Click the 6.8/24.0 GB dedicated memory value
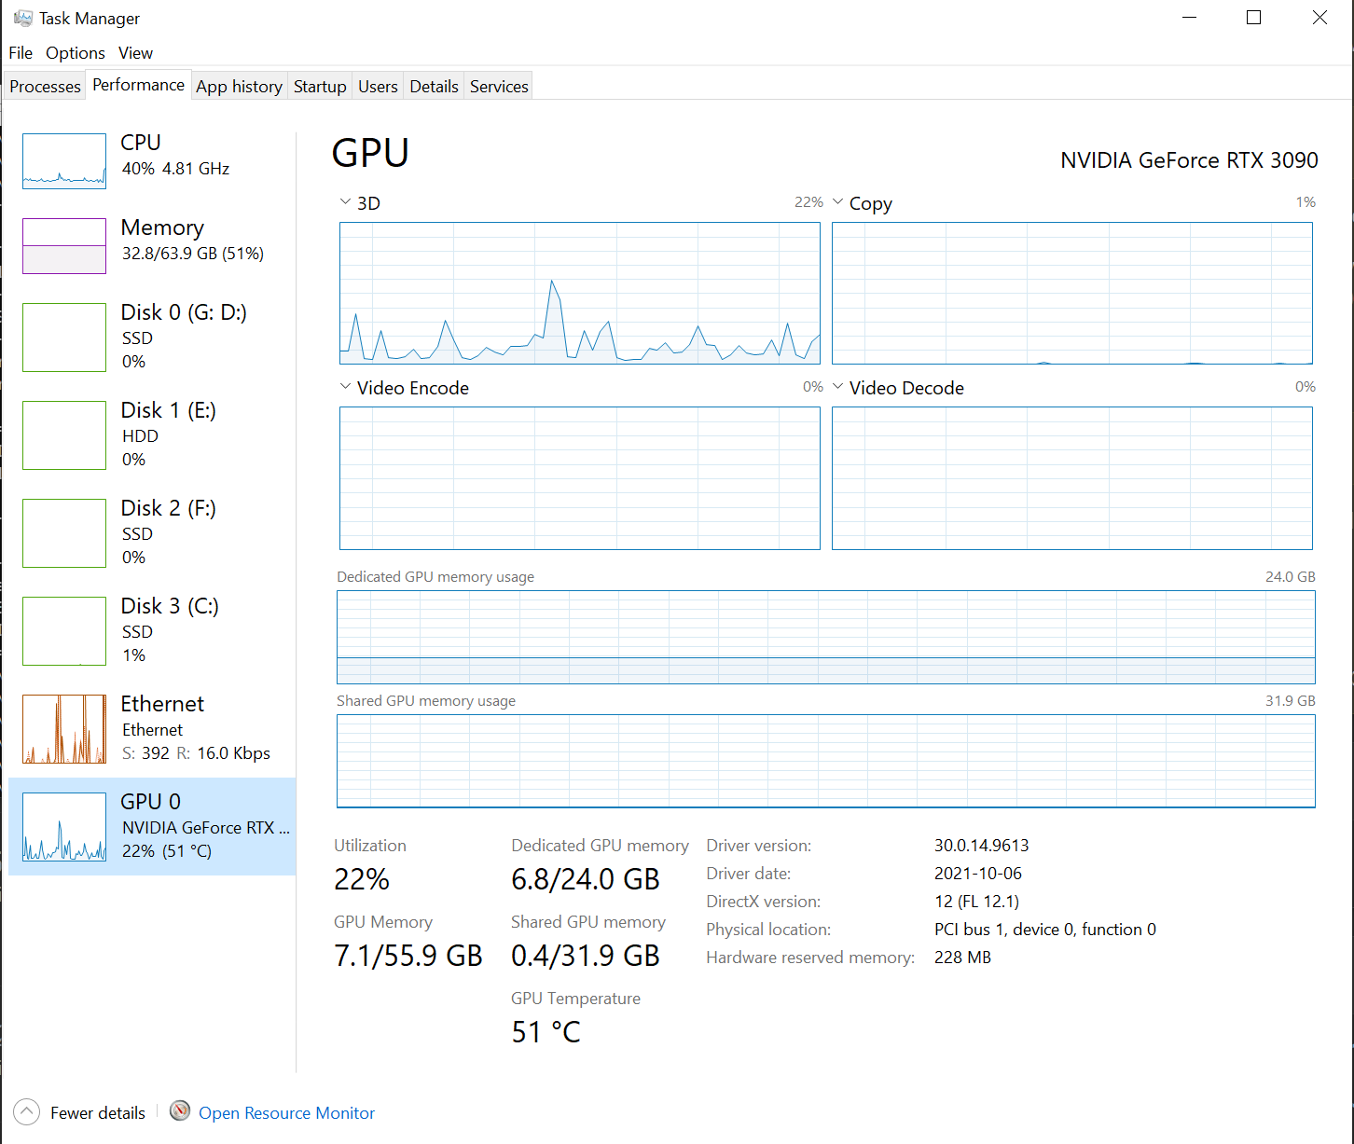The image size is (1354, 1144). pyautogui.click(x=586, y=879)
